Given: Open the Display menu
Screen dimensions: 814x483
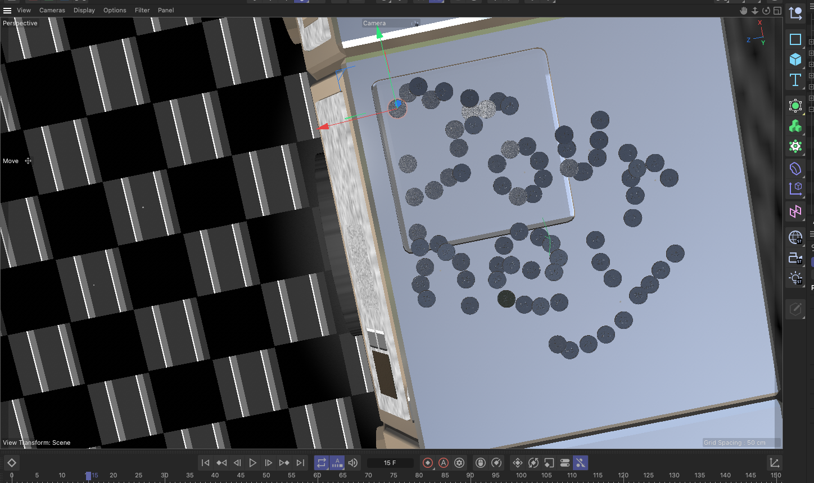Looking at the screenshot, I should pos(84,10).
